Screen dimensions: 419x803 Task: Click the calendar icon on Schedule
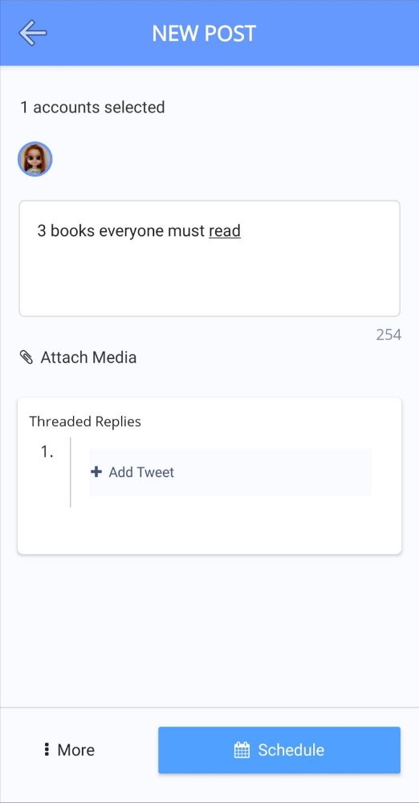242,750
